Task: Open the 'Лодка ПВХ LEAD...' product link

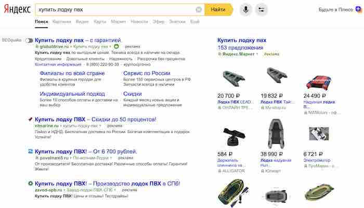Action: click(x=235, y=102)
